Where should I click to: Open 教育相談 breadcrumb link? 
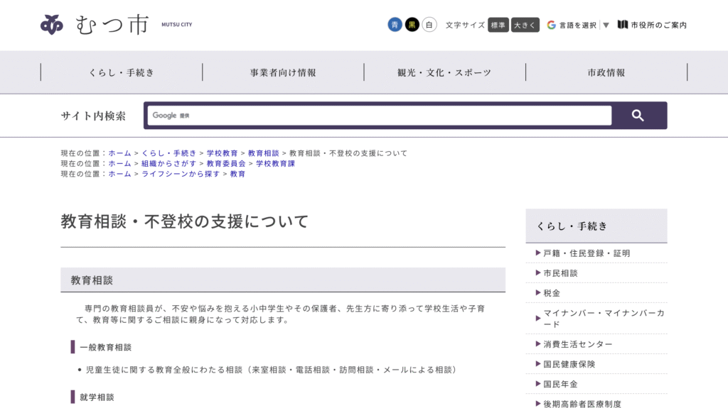click(263, 153)
